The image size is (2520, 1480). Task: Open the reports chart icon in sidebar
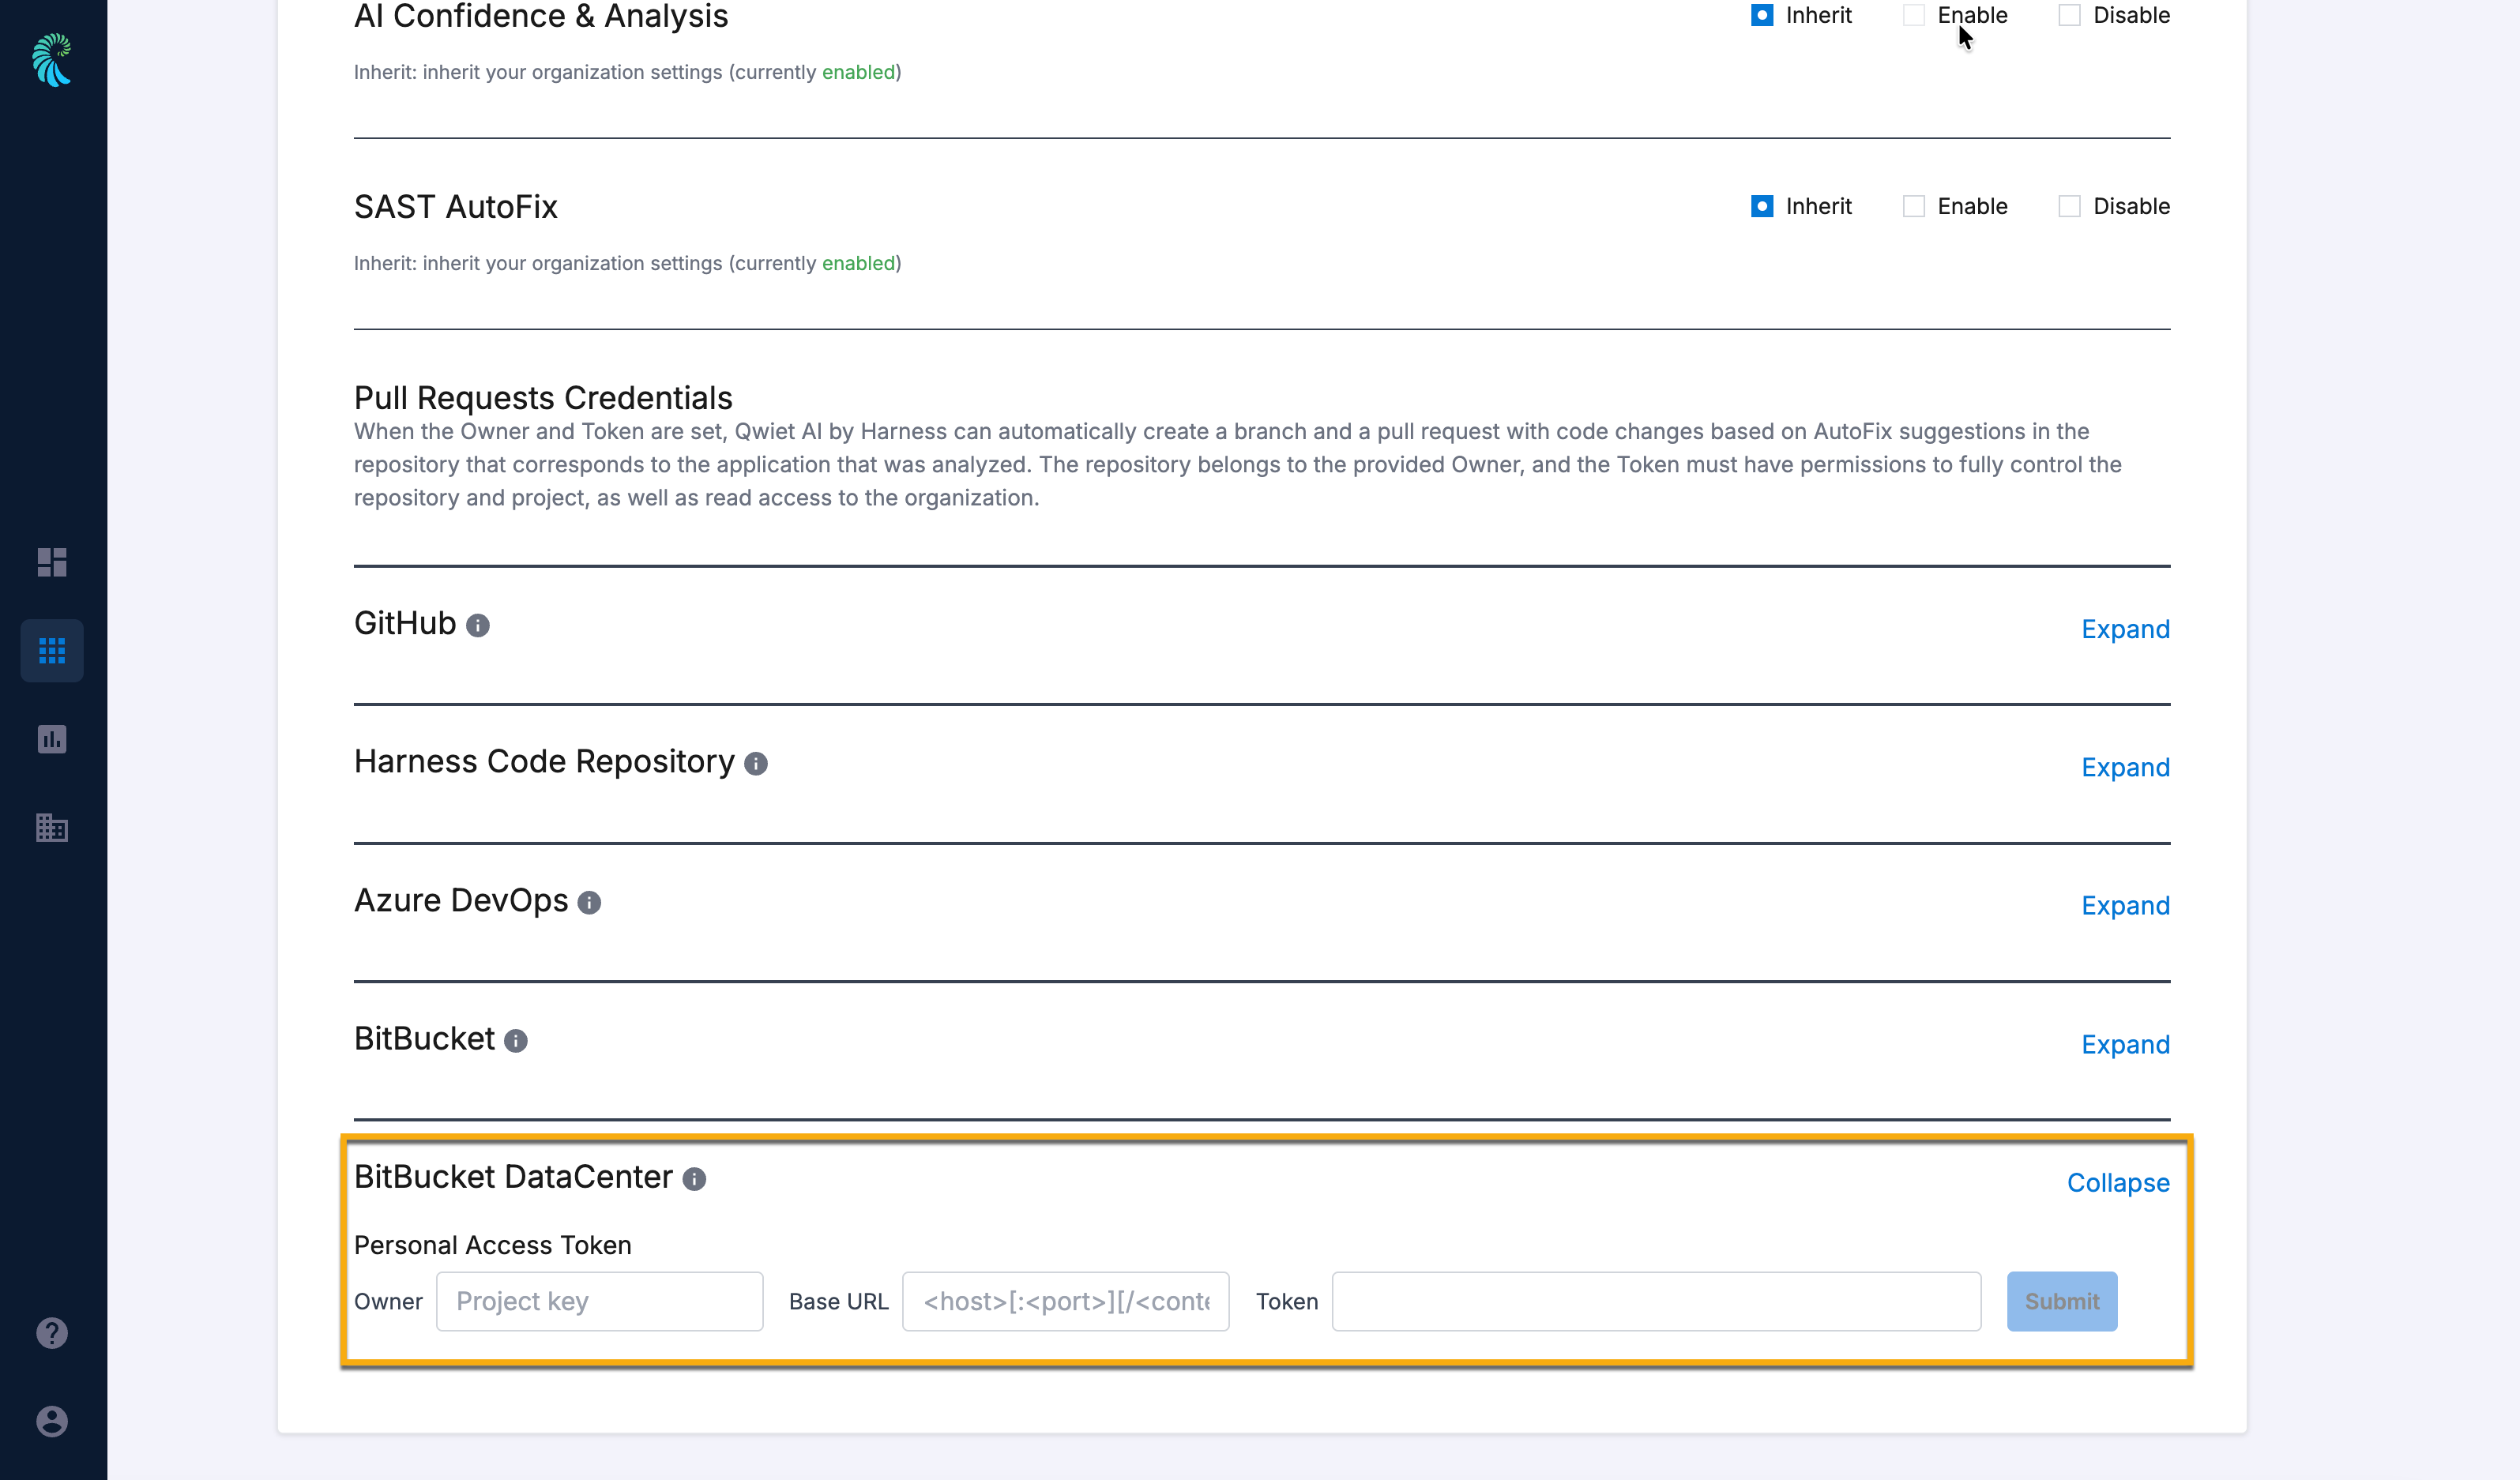coord(52,739)
